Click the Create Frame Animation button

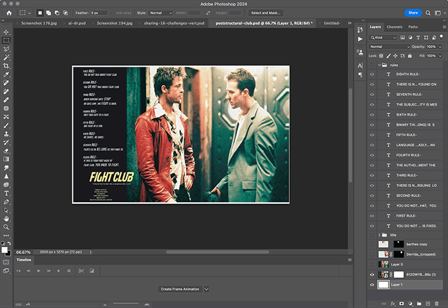click(x=179, y=289)
